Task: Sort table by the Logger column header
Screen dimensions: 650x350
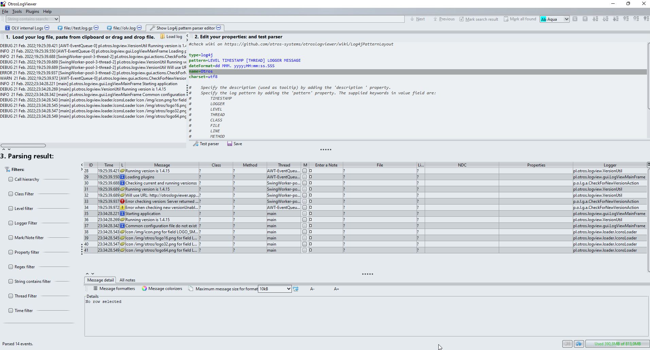Action: coord(610,165)
